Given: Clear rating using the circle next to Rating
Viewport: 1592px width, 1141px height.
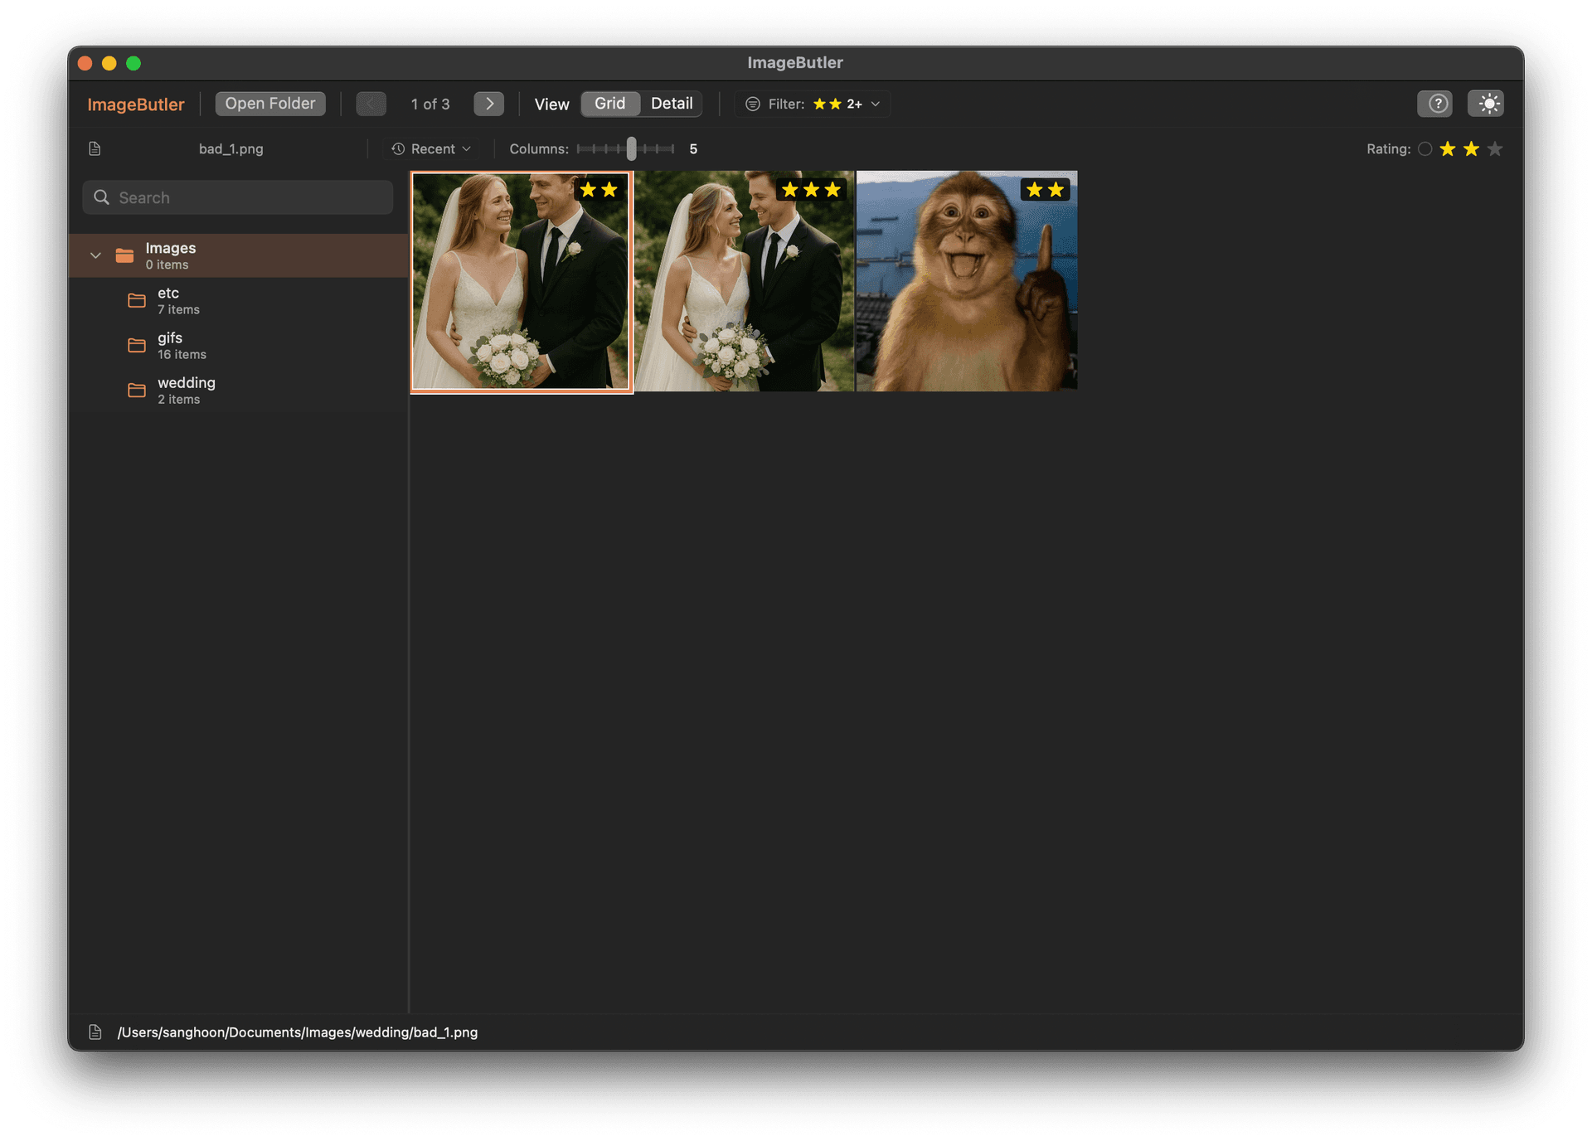Looking at the screenshot, I should tap(1425, 148).
